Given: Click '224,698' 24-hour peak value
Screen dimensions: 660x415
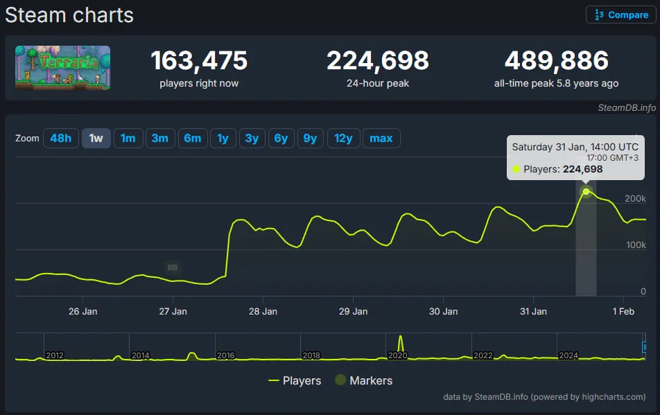Looking at the screenshot, I should pos(378,60).
